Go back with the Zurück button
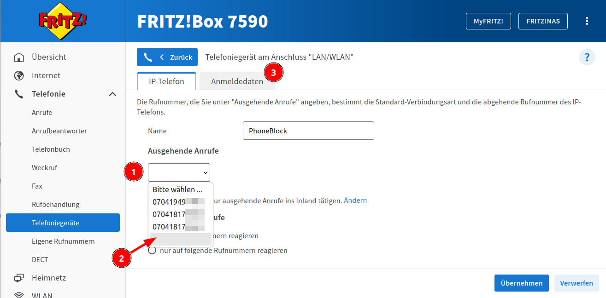This screenshot has width=606, height=298. [167, 57]
